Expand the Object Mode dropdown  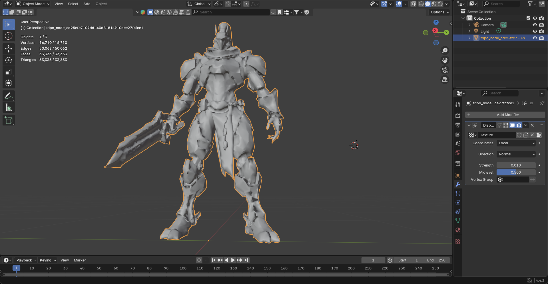[33, 4]
